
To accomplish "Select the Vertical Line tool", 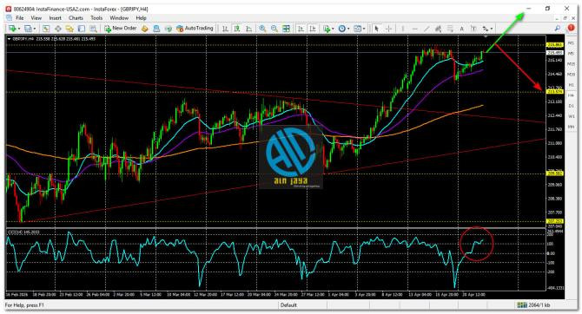I will click(403, 29).
